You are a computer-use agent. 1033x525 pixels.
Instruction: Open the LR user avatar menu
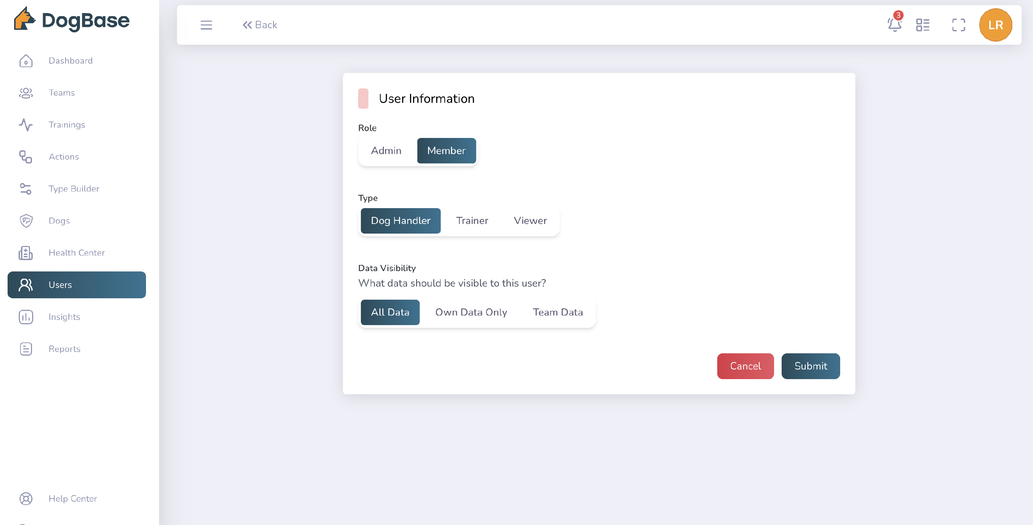click(995, 25)
